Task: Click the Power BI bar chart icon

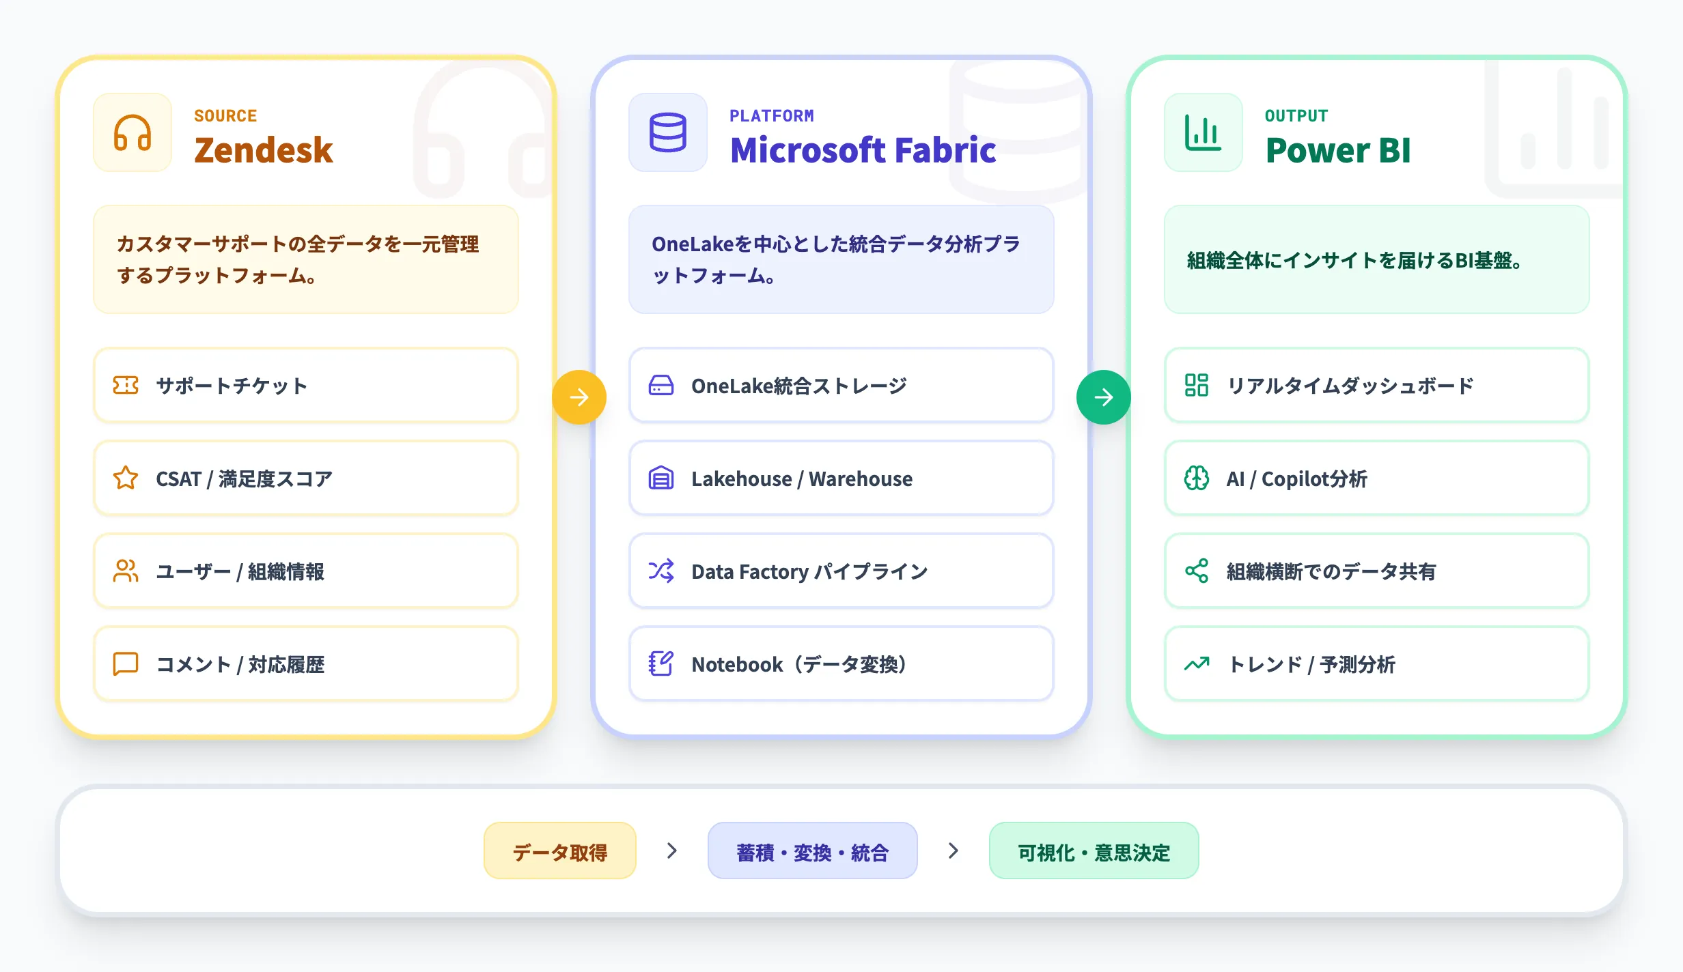Action: pos(1203,132)
